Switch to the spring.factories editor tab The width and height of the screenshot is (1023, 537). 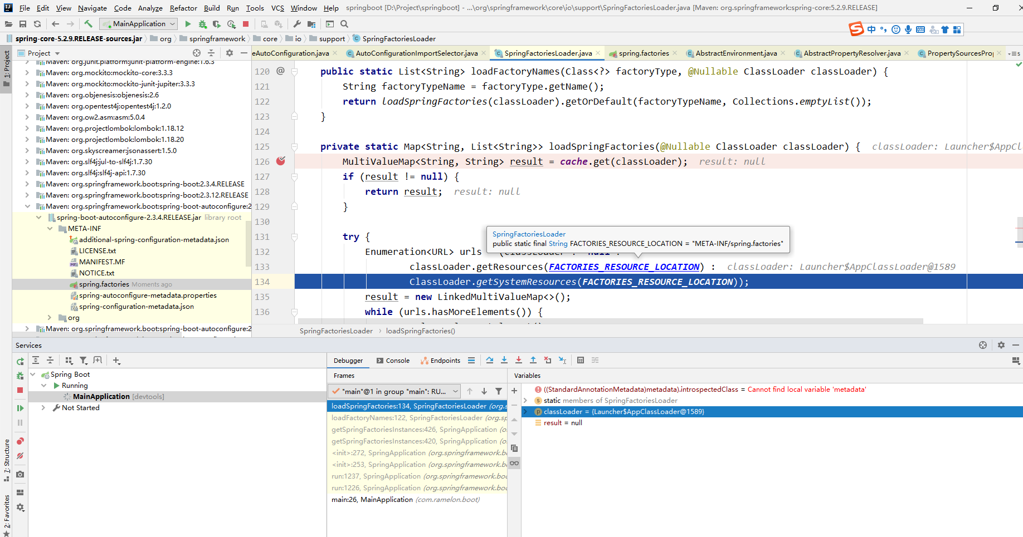[643, 53]
